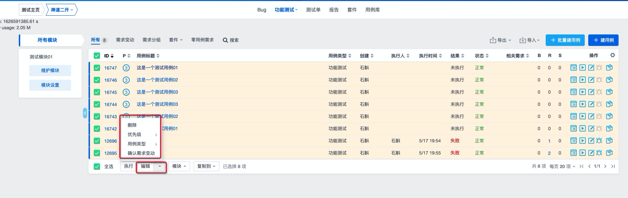
Task: Click copy icon for case 16744
Action: tap(609, 104)
